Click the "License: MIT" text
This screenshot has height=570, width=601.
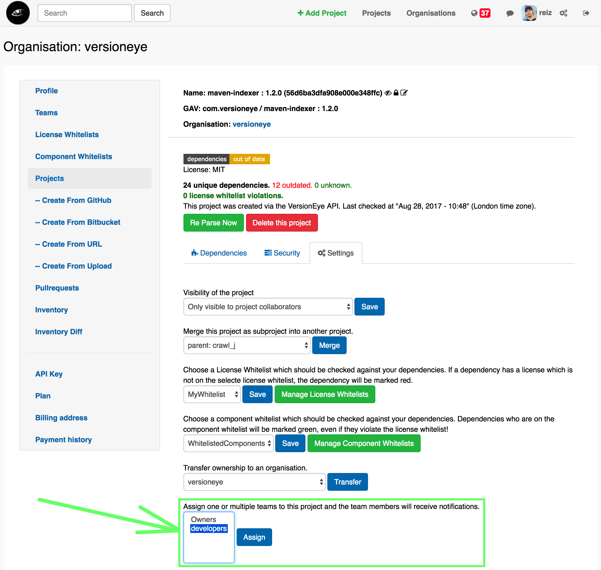click(x=204, y=169)
